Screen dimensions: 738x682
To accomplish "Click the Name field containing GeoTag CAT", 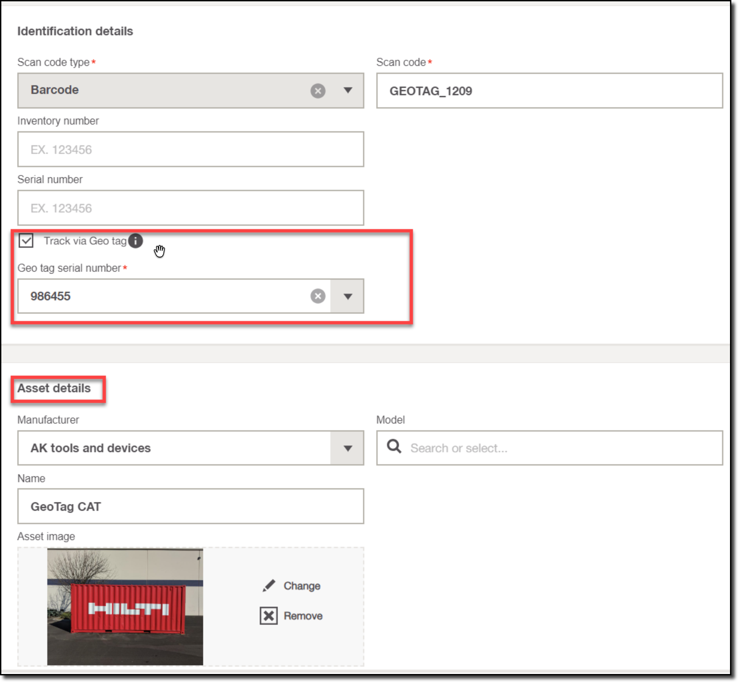I will [x=190, y=506].
